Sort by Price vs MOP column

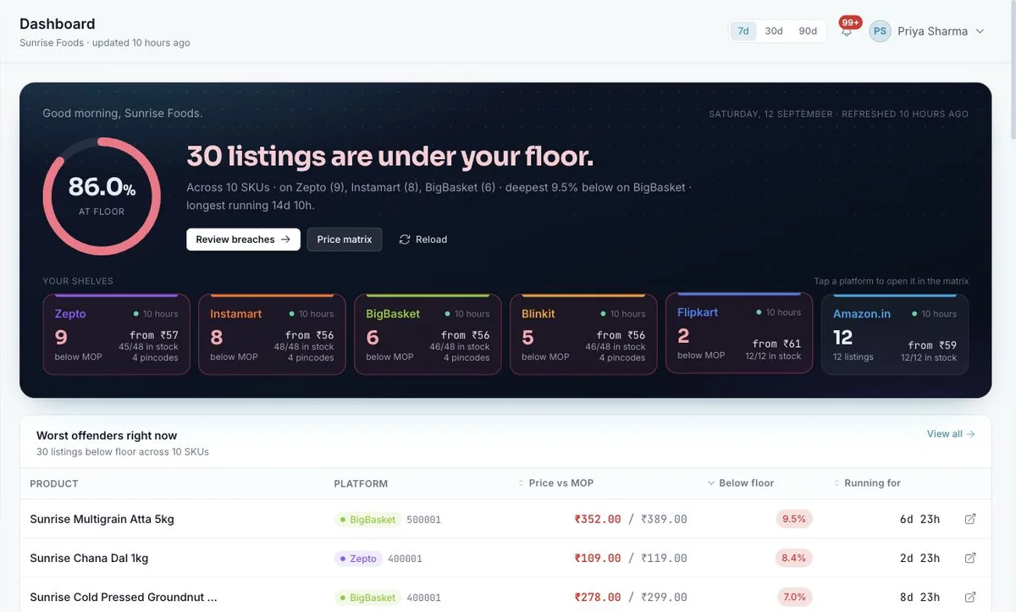click(x=555, y=482)
